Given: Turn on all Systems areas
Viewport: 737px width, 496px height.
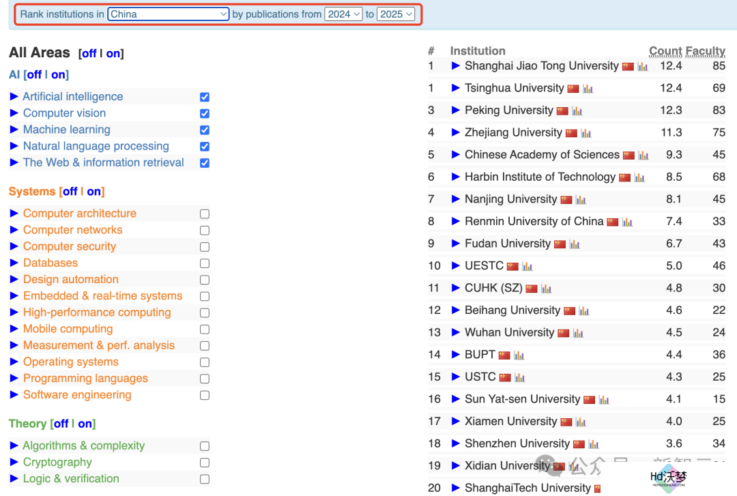Looking at the screenshot, I should (93, 192).
